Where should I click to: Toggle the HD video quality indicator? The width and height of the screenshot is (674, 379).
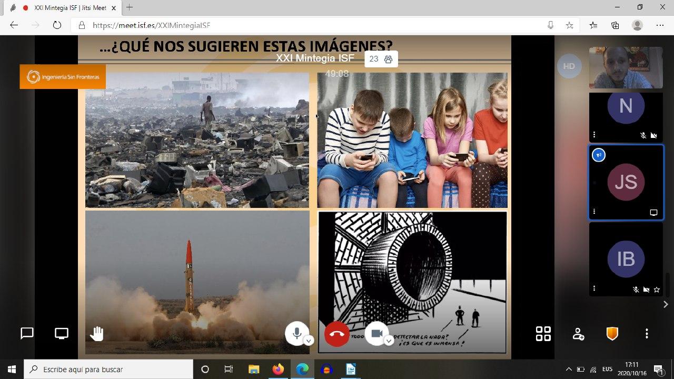coord(569,66)
